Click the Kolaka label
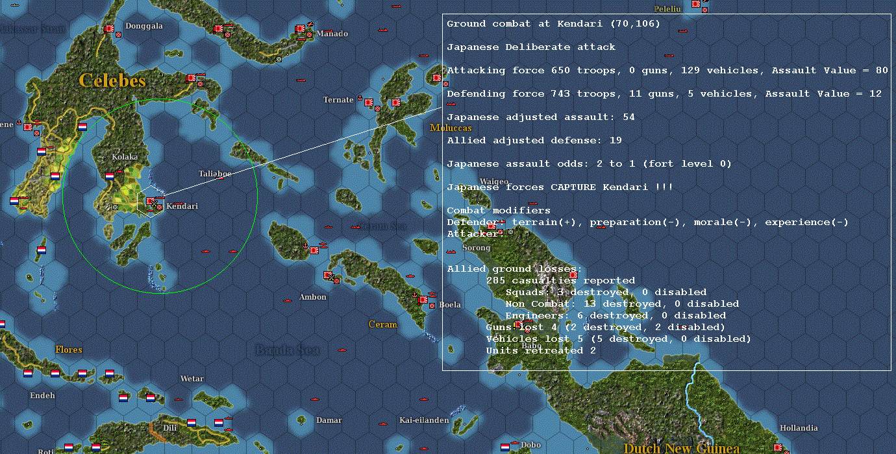Image resolution: width=896 pixels, height=454 pixels. pos(125,157)
